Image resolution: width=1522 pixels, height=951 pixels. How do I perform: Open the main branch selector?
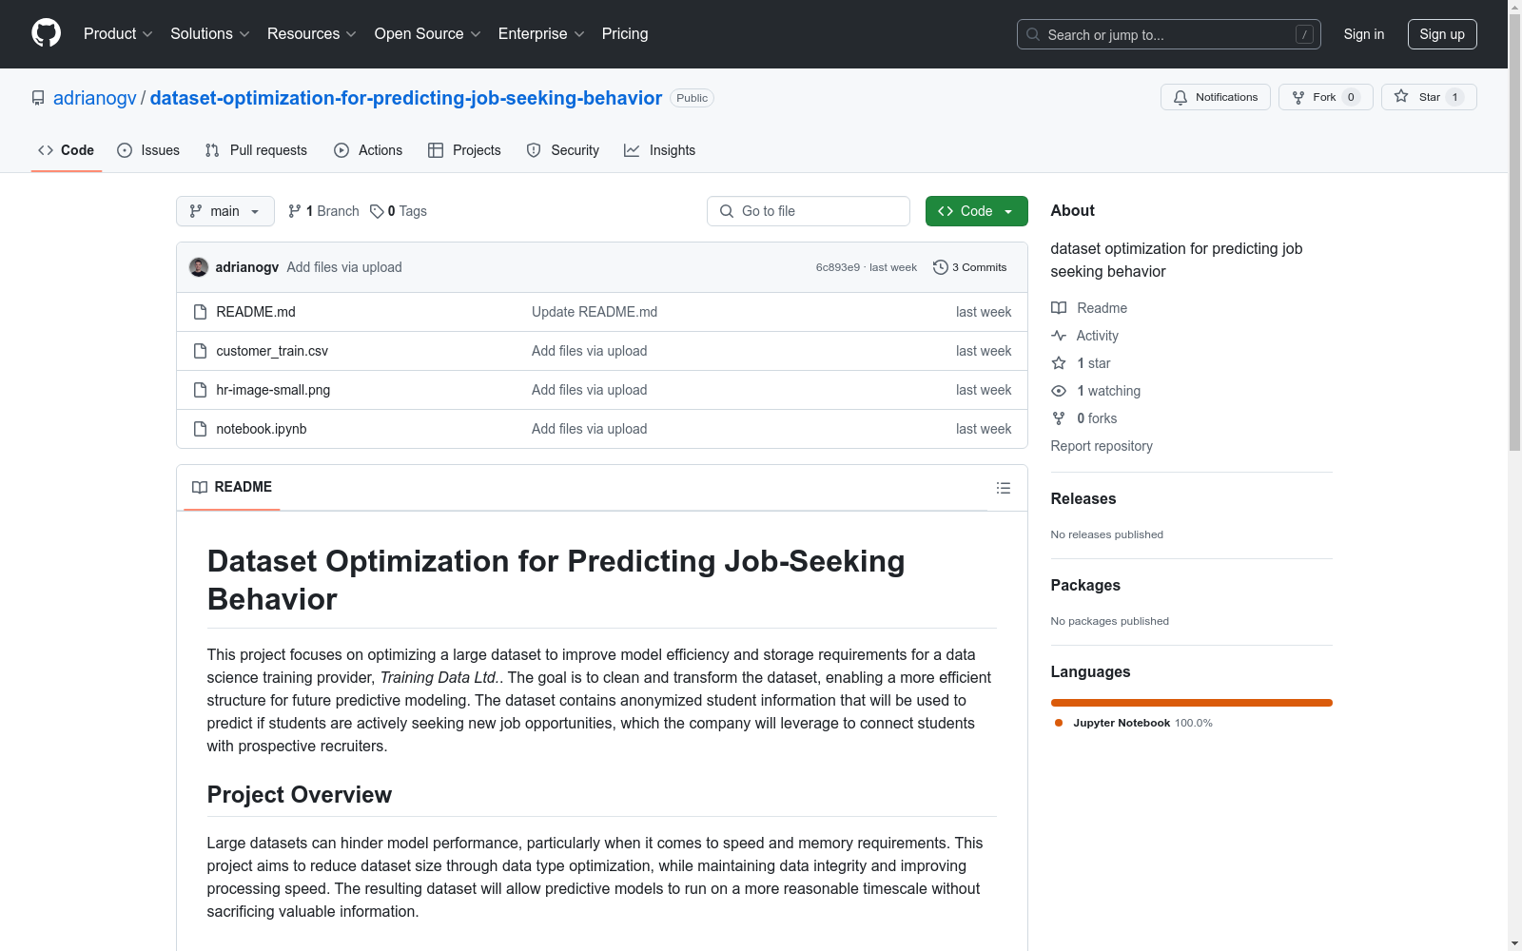coord(225,211)
